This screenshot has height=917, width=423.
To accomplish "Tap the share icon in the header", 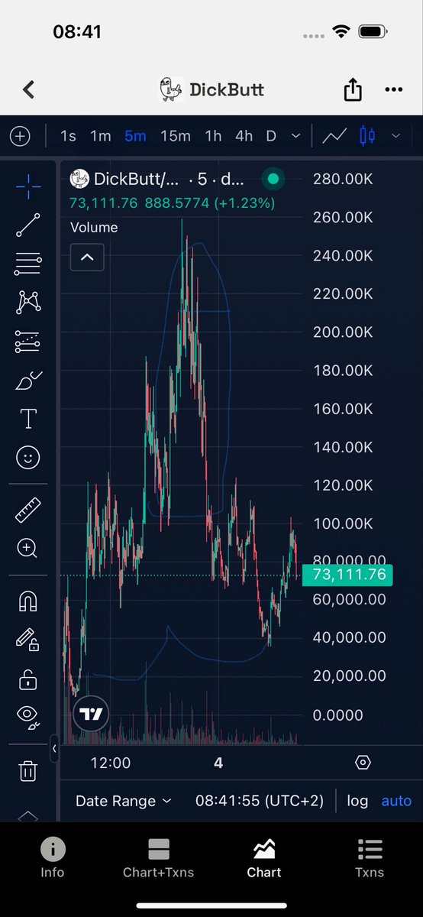I will (x=353, y=89).
